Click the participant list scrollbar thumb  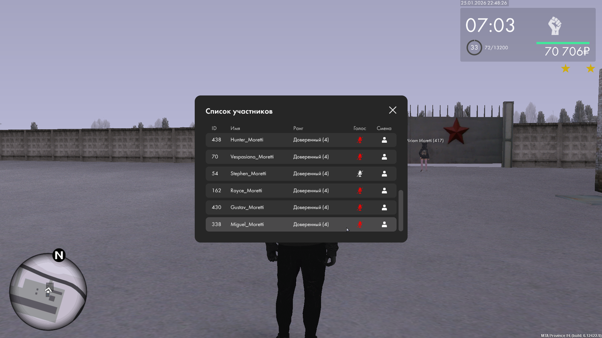click(x=401, y=211)
